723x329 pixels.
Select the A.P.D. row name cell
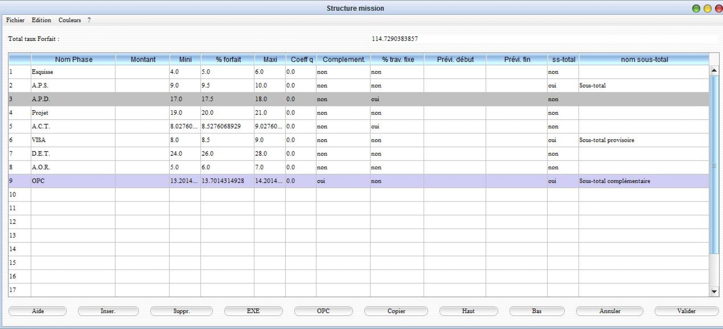coord(73,99)
